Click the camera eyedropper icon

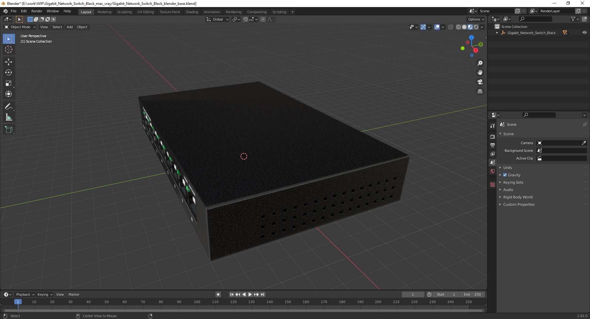[x=584, y=143]
